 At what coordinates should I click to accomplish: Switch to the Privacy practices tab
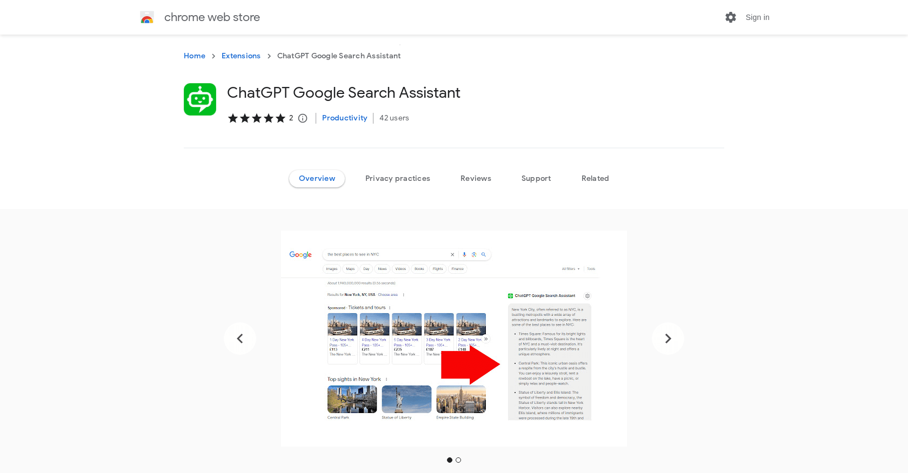pos(398,179)
